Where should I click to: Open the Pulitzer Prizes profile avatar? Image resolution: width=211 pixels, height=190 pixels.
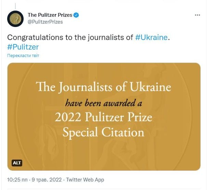pyautogui.click(x=15, y=18)
